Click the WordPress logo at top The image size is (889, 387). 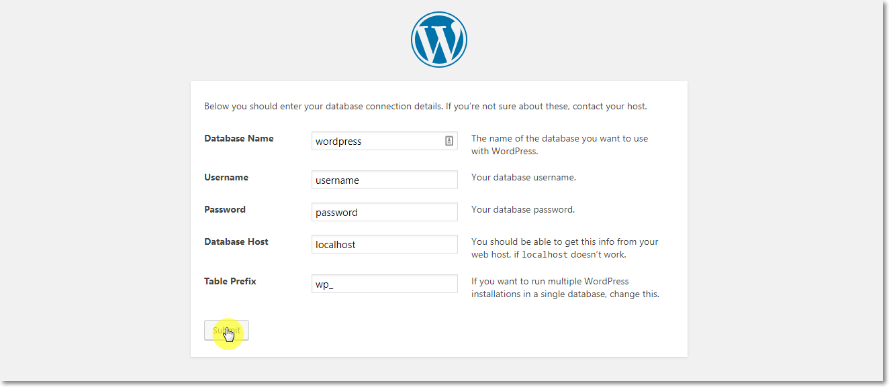point(438,40)
